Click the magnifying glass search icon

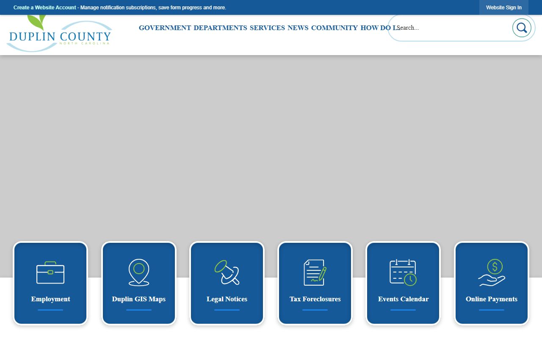tap(522, 28)
